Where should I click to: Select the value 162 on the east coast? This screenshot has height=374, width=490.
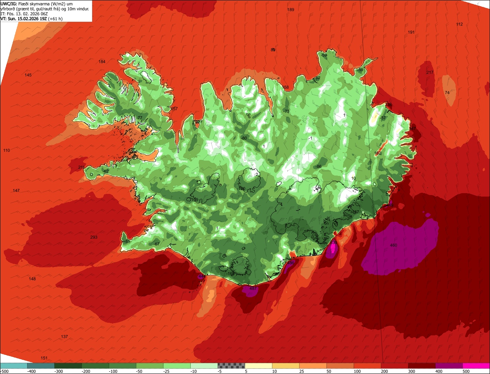(x=378, y=153)
